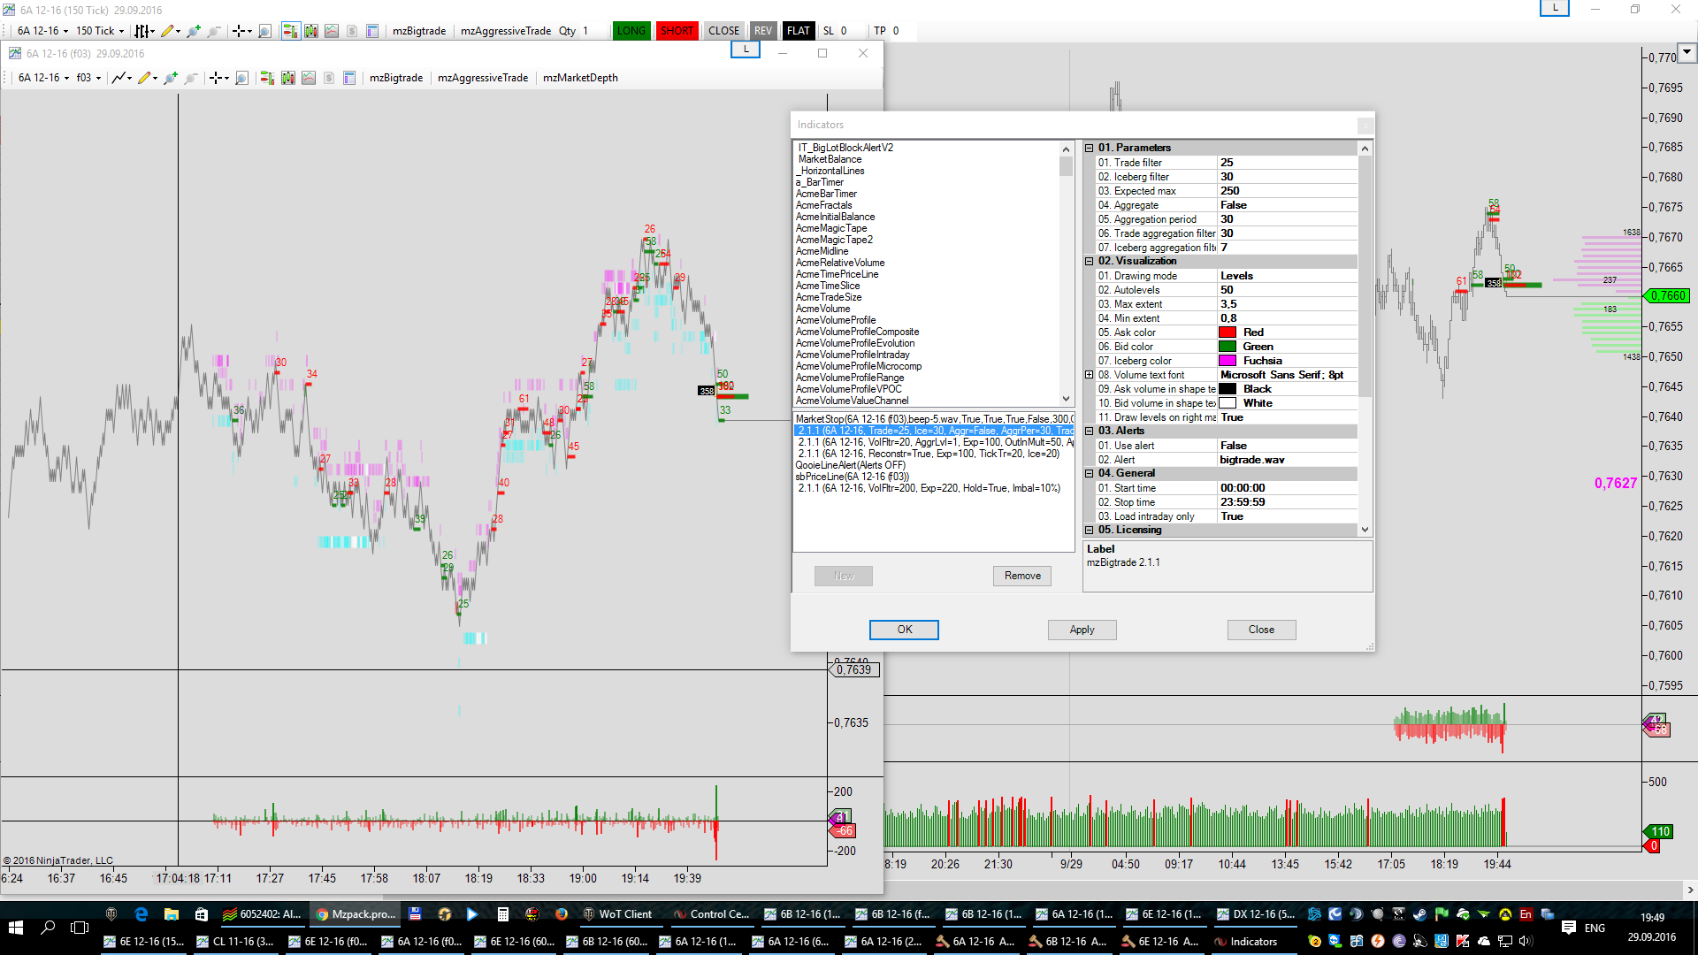Toggle Chart Trader icon in main toolbar
Viewport: 1698px width, 955px height.
(289, 31)
